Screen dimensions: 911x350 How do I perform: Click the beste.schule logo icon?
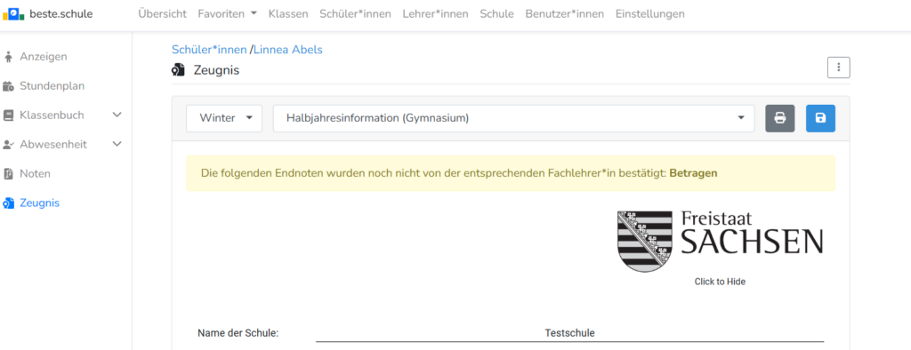click(x=13, y=14)
